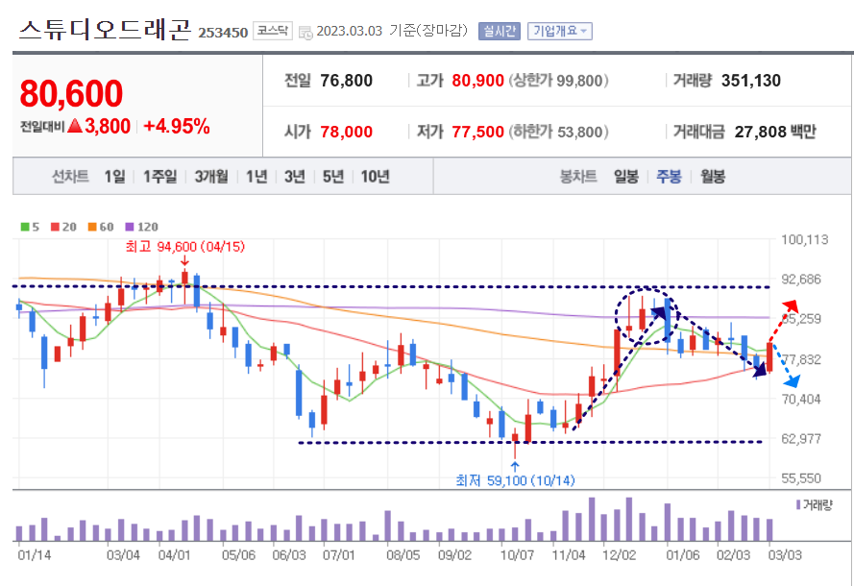Select the 3개월 line chart tab

211,177
